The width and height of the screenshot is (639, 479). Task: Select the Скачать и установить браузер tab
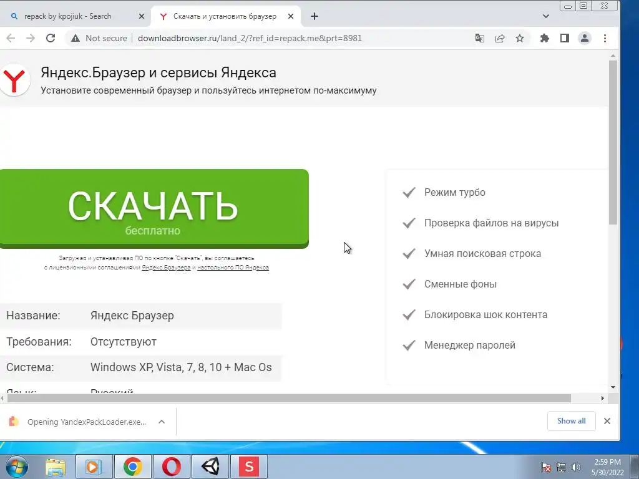pos(225,16)
